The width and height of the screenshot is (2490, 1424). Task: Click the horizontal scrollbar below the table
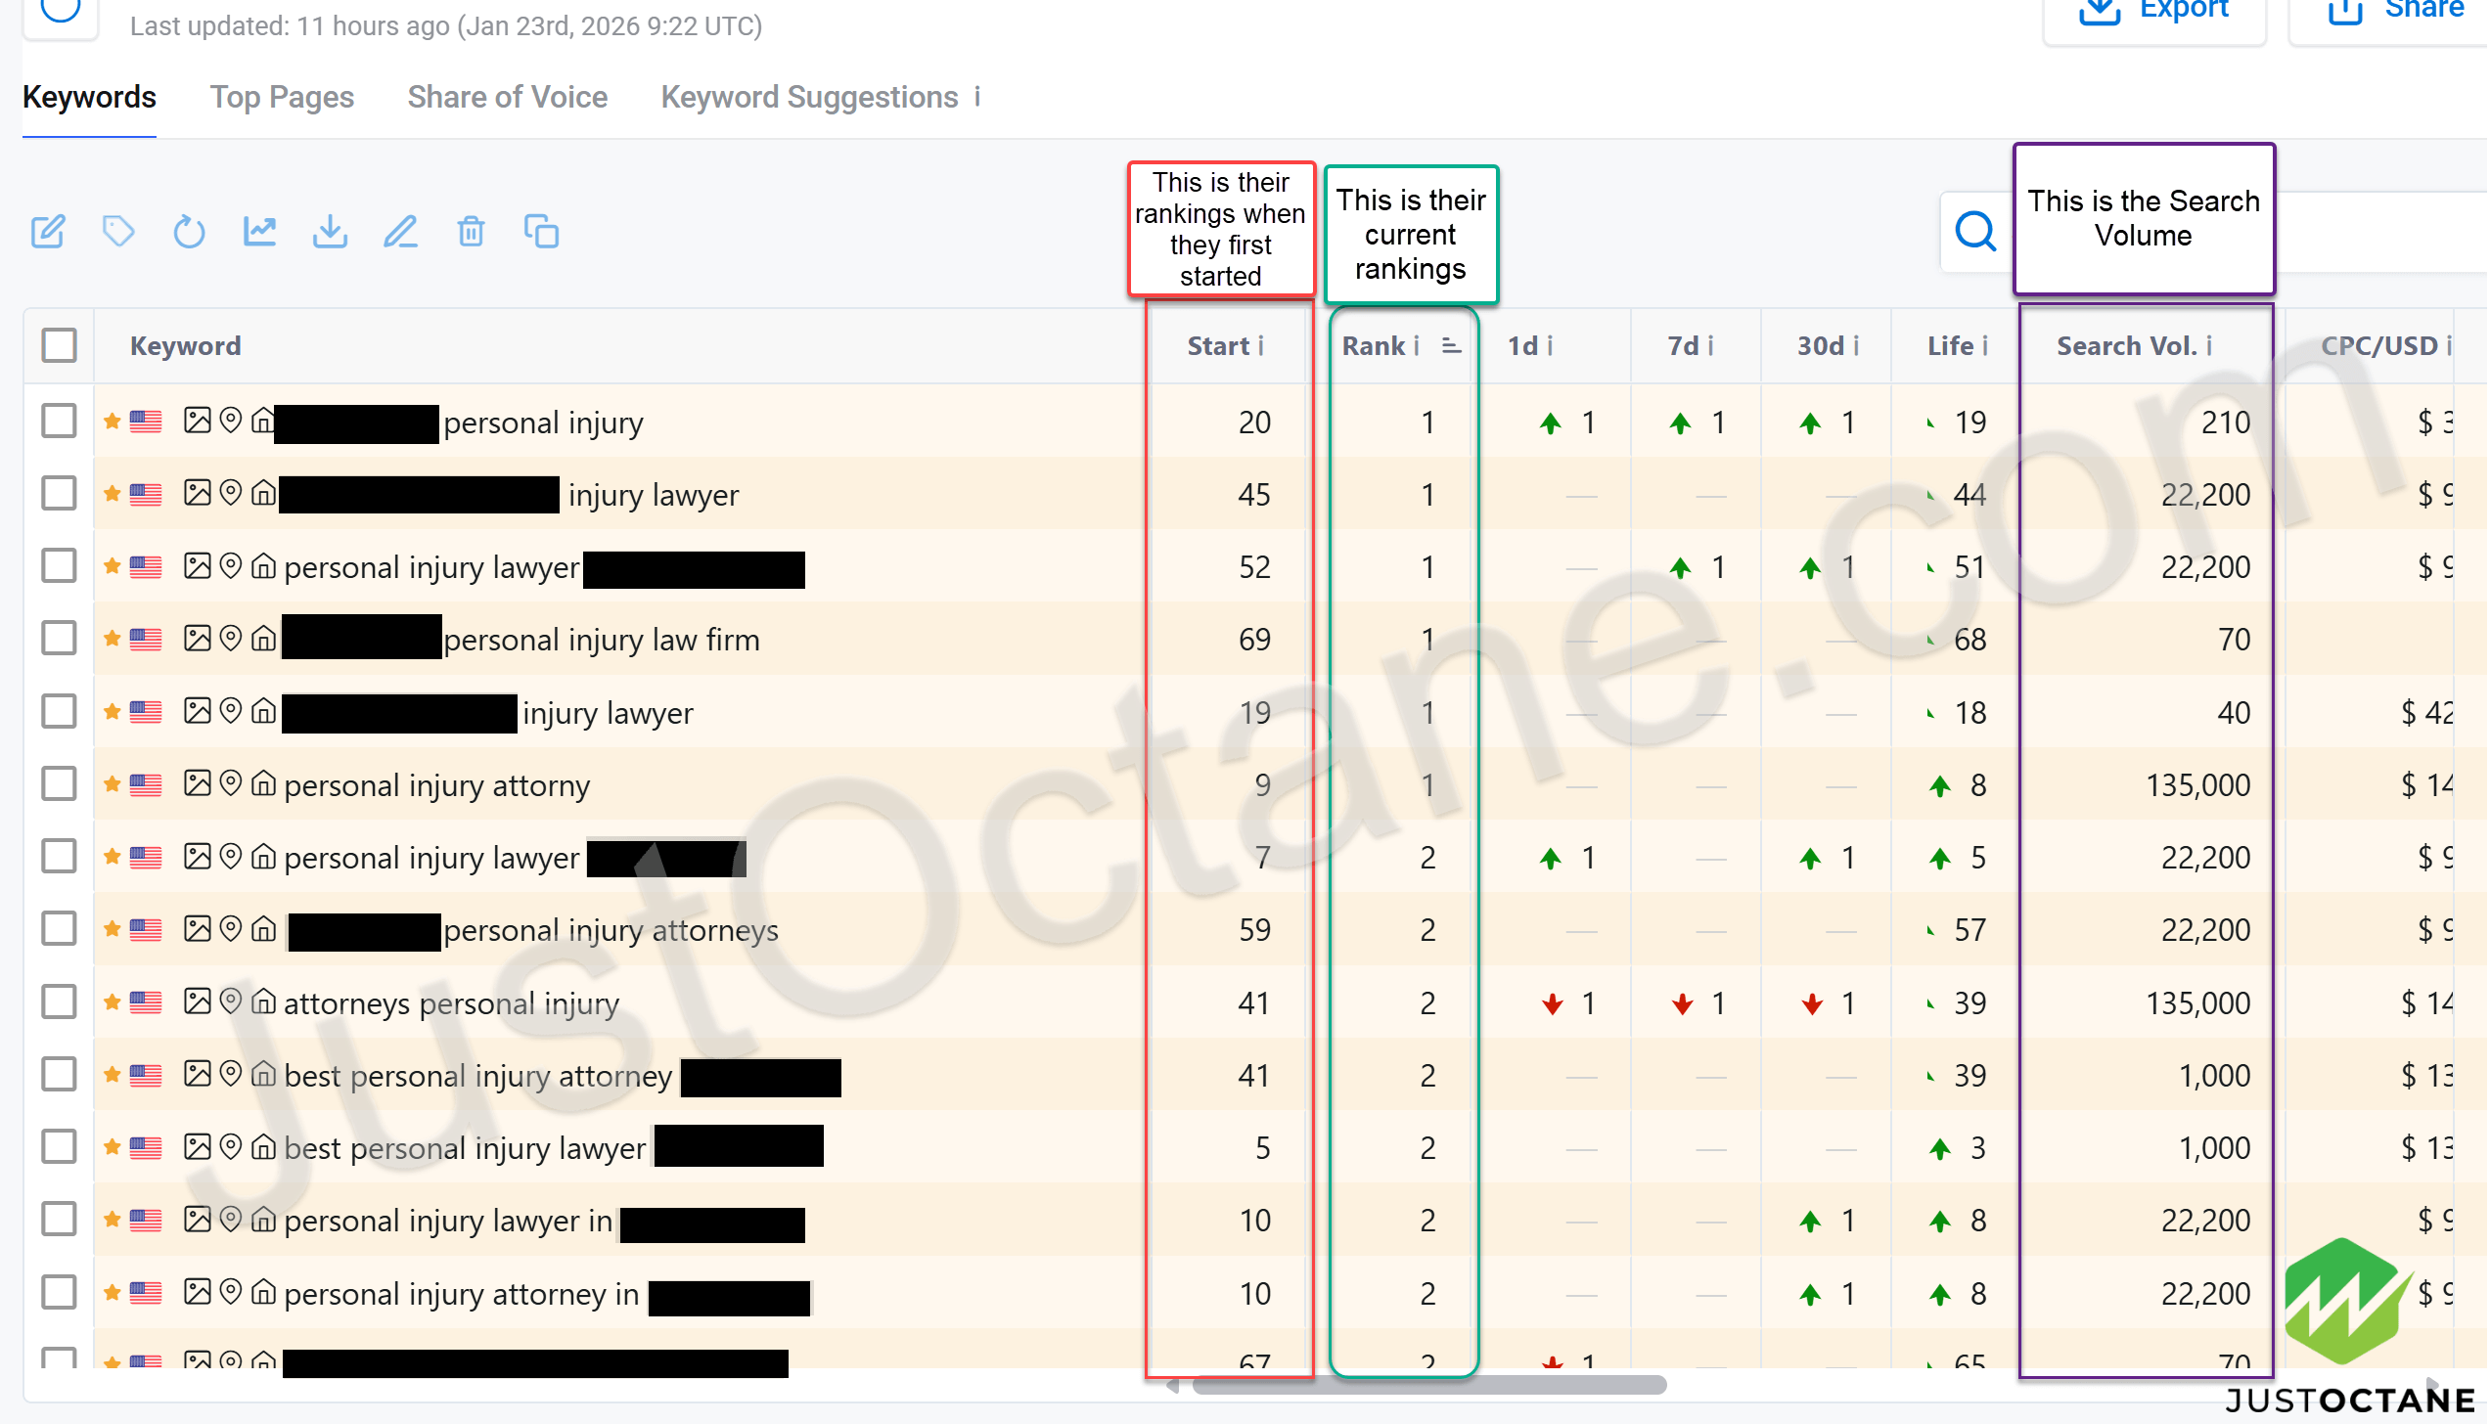(1428, 1385)
